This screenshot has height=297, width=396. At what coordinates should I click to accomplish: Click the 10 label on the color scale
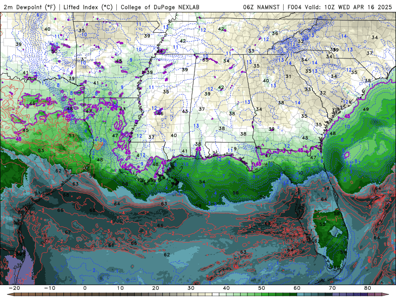tap(120, 288)
